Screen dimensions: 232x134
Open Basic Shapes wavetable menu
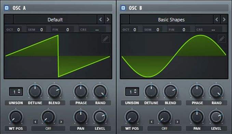tap(171, 19)
